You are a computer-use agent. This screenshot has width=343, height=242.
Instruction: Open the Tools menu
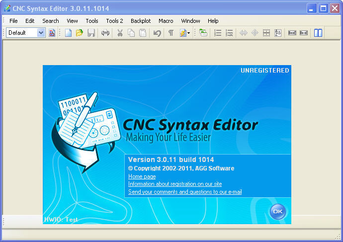[92, 21]
